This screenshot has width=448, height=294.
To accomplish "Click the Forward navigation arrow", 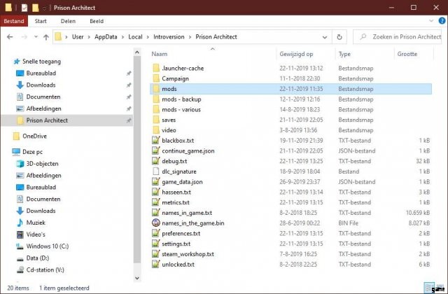I will [24, 37].
